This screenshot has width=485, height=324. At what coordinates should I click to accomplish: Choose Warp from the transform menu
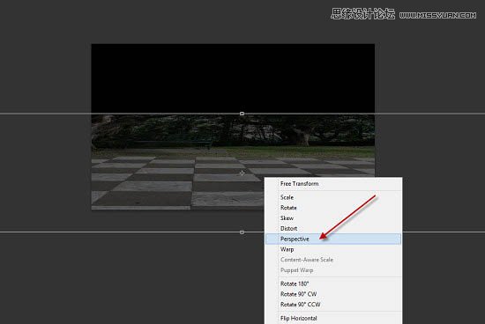click(x=333, y=249)
